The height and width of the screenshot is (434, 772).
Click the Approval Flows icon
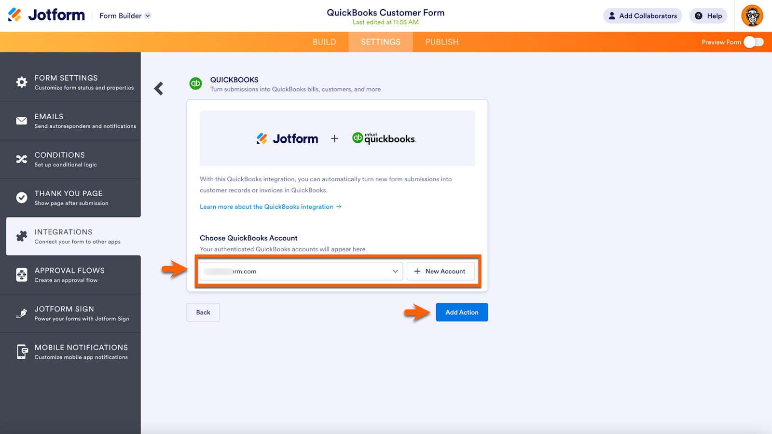[x=22, y=275]
